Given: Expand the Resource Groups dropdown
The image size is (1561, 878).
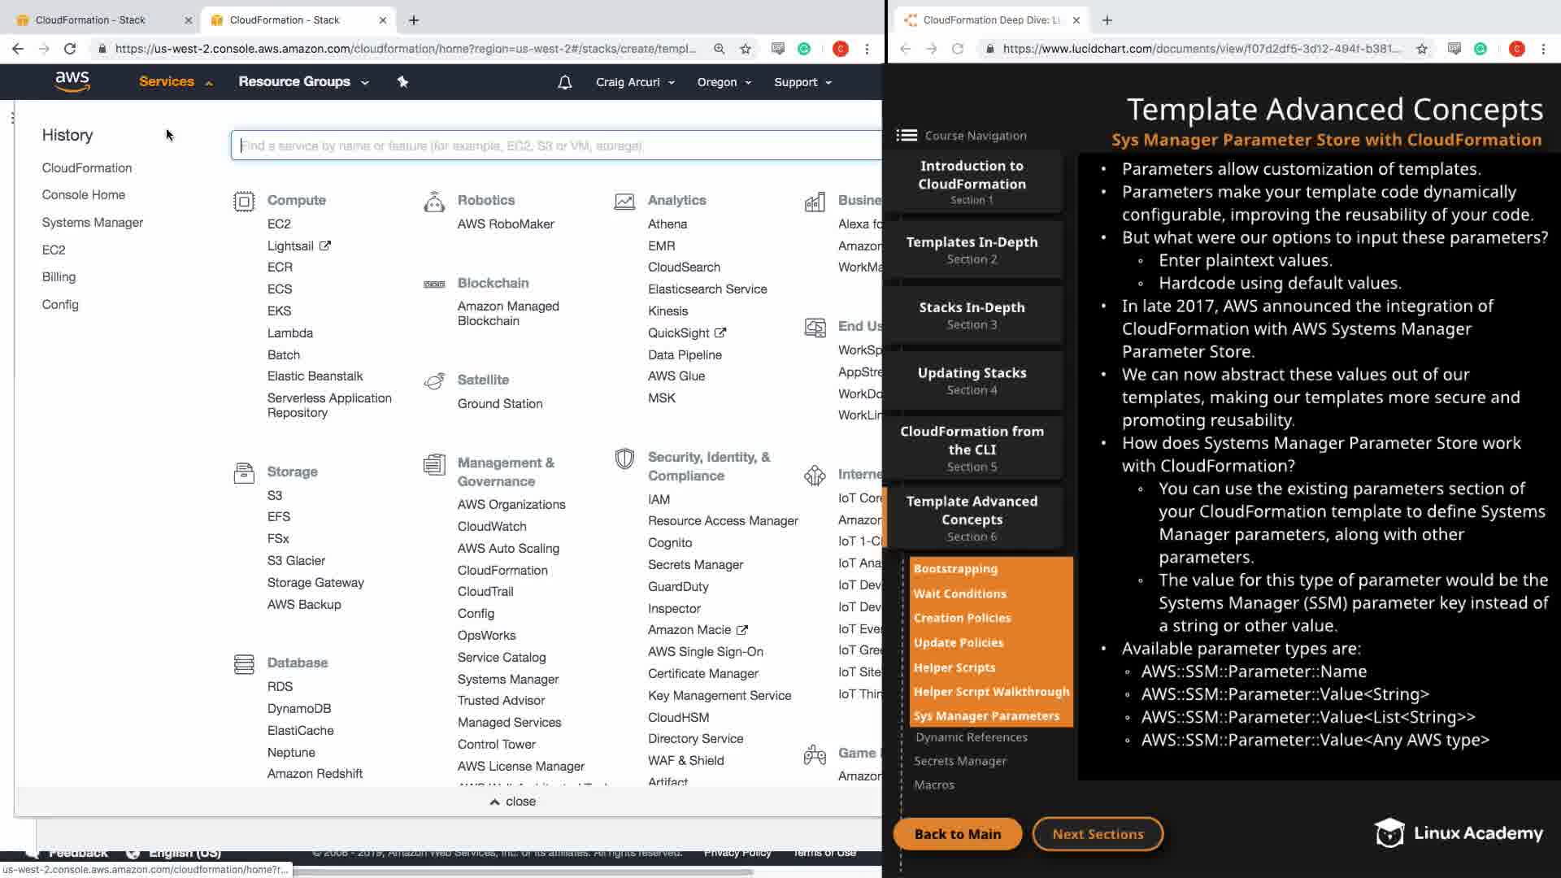Looking at the screenshot, I should pyautogui.click(x=303, y=81).
